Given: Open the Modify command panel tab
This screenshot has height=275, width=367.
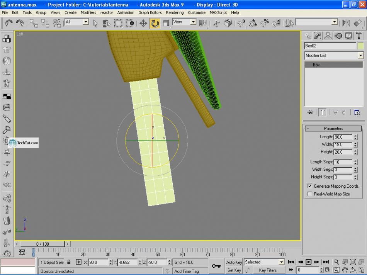Looking at the screenshot, I should (318, 36).
